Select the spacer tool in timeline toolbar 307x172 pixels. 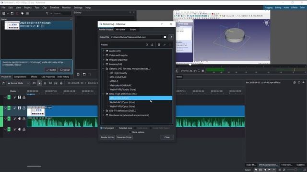(x=50, y=83)
